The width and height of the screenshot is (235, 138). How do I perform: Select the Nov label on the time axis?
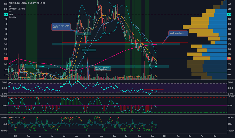coord(139,136)
